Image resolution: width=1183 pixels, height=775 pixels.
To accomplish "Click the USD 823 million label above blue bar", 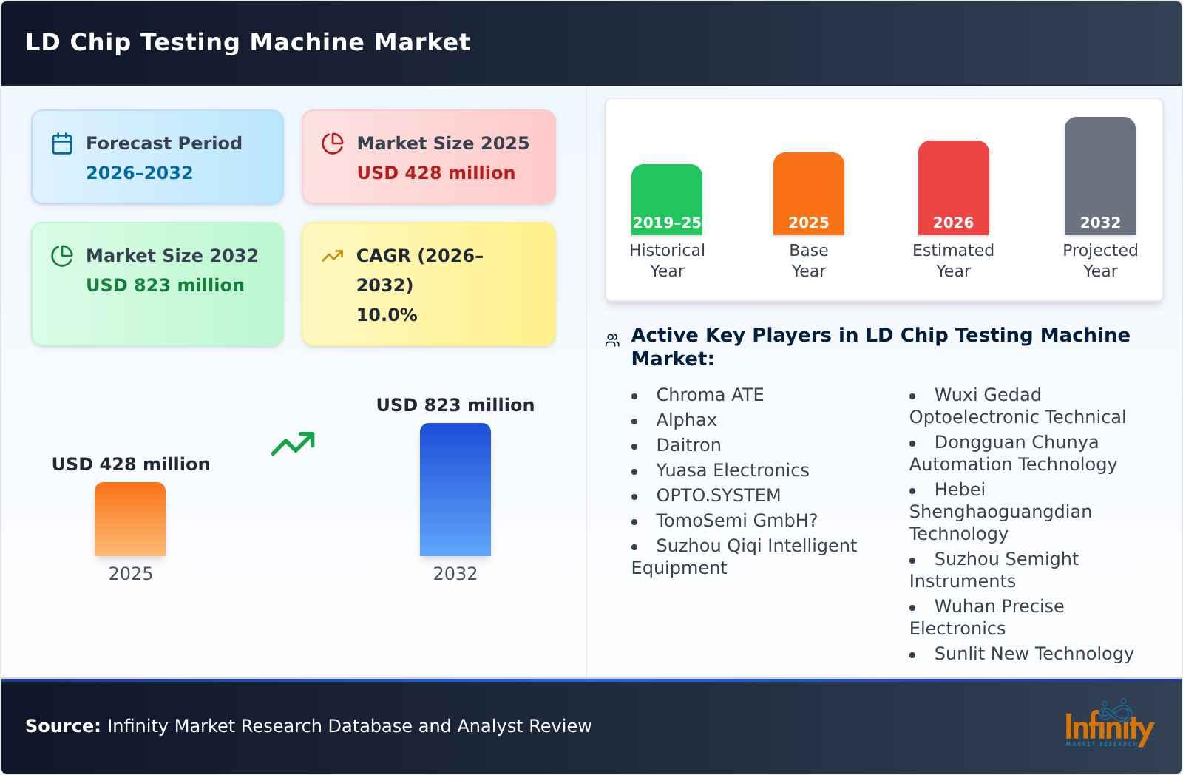I will click(455, 405).
